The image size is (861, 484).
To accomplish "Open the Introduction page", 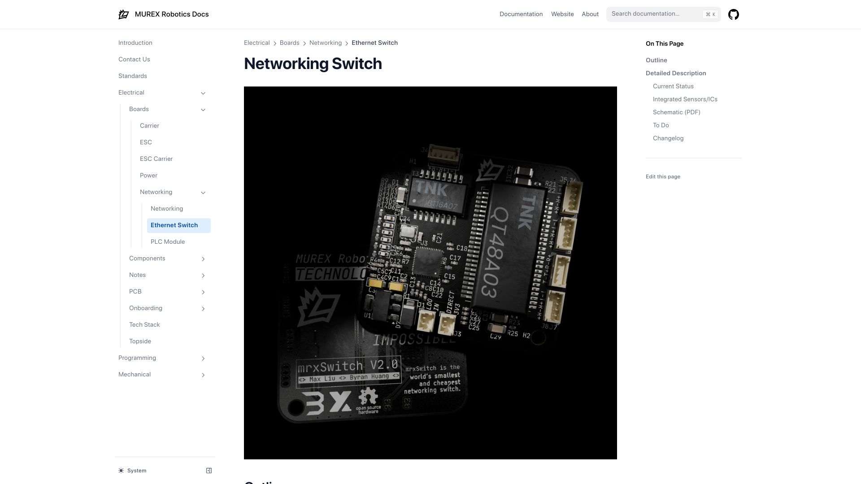I will pos(135,43).
